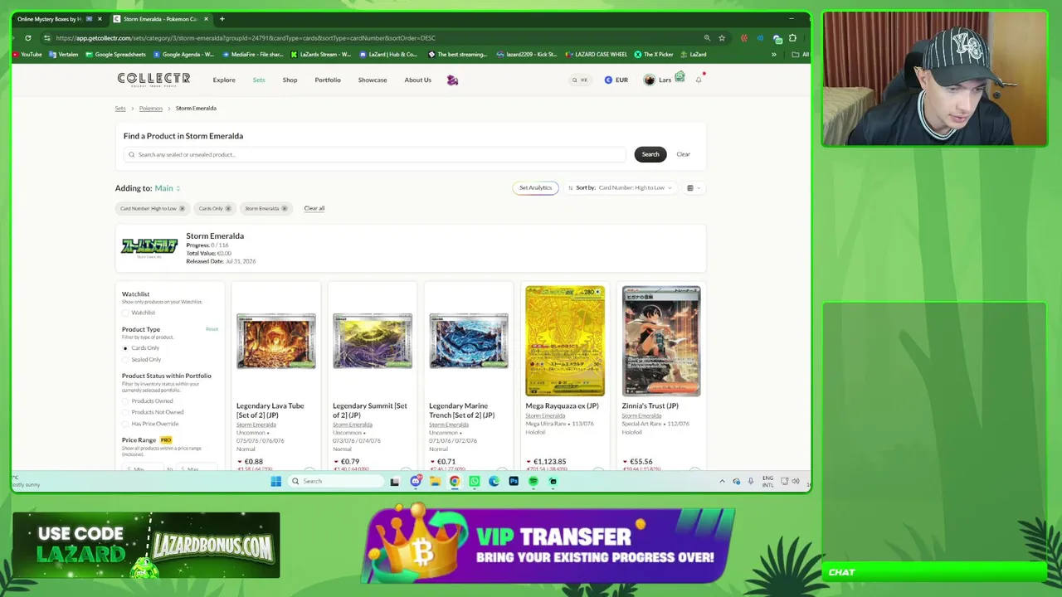This screenshot has width=1062, height=597.
Task: Open Spotify from the taskbar
Action: [x=533, y=481]
